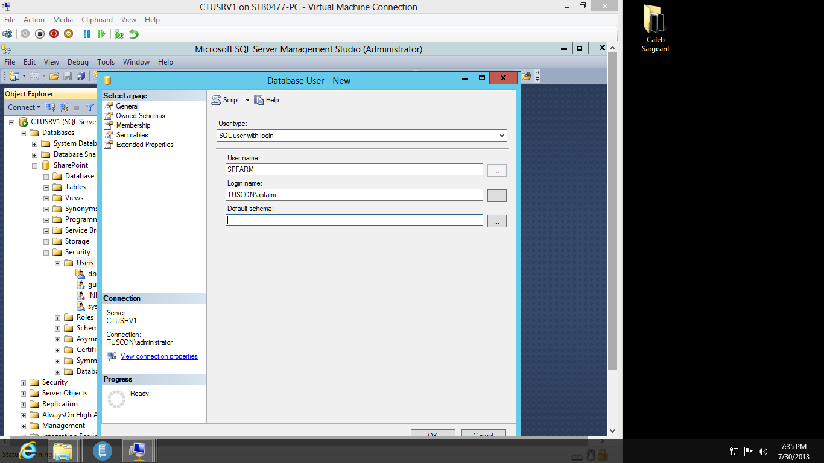Image resolution: width=824 pixels, height=463 pixels.
Task: Click the red Shut Down VM icon
Action: click(54, 34)
